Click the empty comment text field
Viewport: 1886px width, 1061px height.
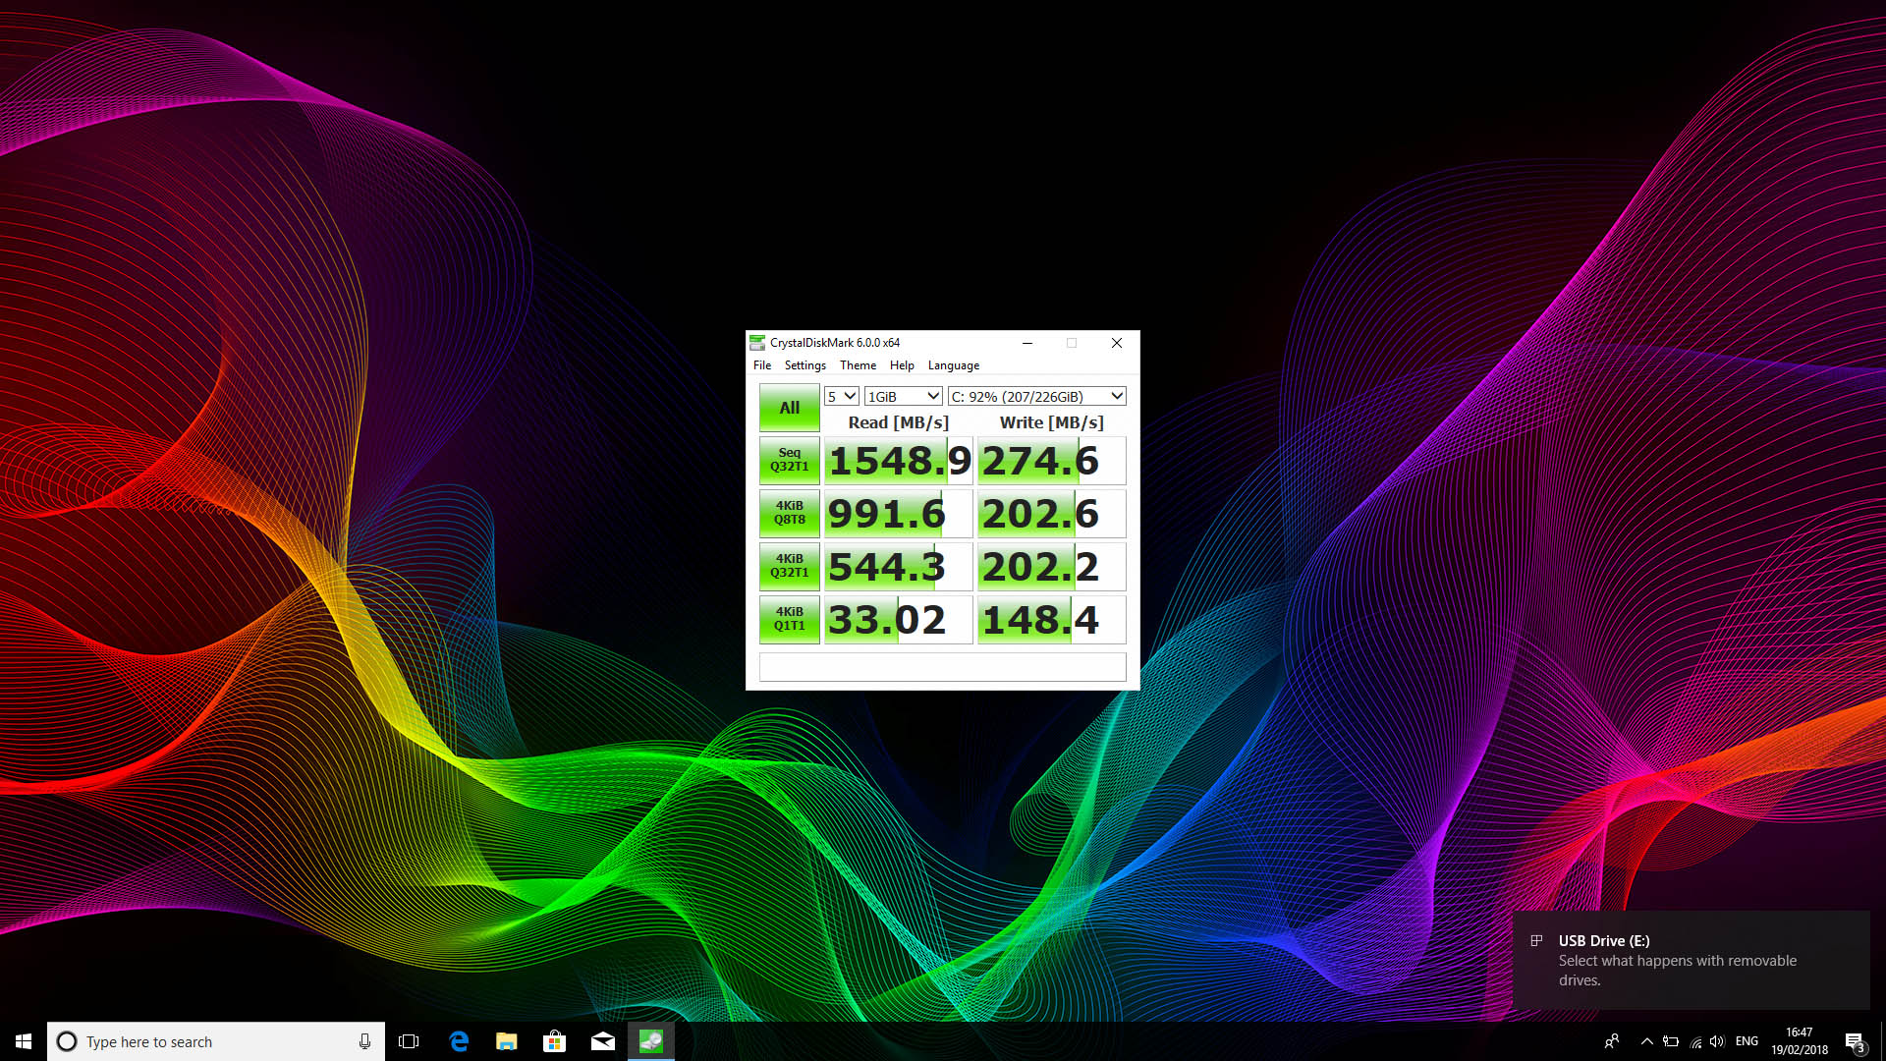pyautogui.click(x=942, y=667)
